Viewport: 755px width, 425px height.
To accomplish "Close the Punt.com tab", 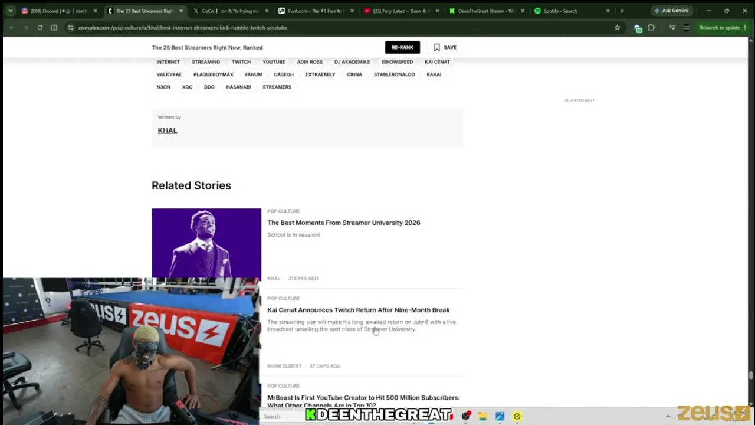I will tap(352, 11).
